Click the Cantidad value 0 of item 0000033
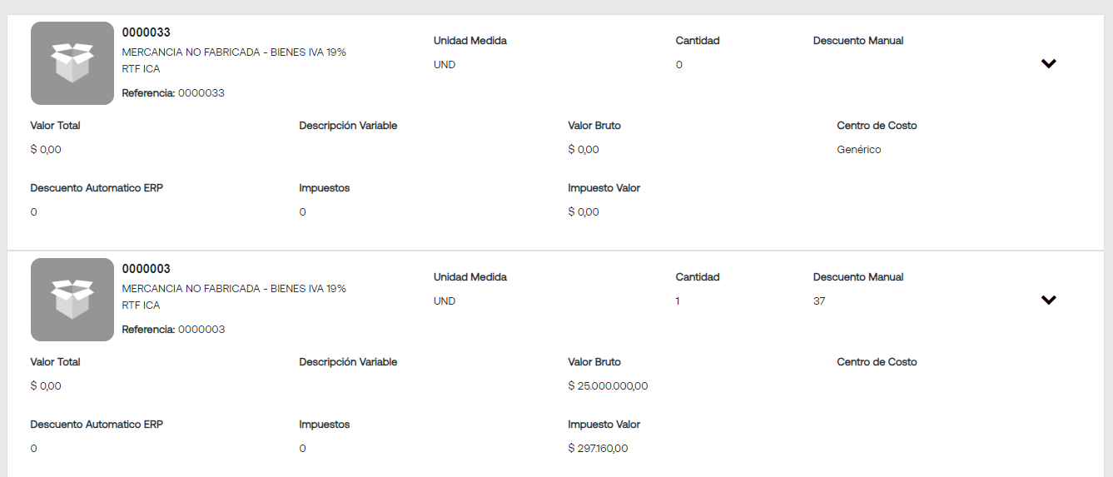 679,65
